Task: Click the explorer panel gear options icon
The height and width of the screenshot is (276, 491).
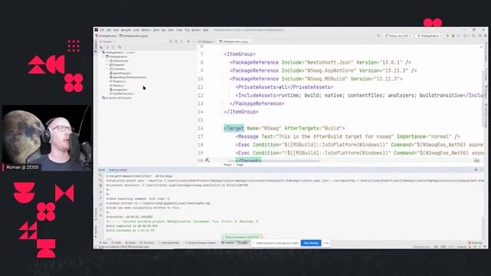Action: coord(188,41)
